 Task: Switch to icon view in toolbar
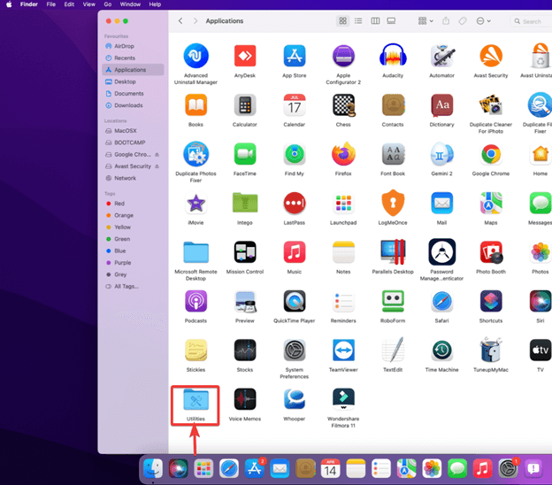tap(342, 21)
